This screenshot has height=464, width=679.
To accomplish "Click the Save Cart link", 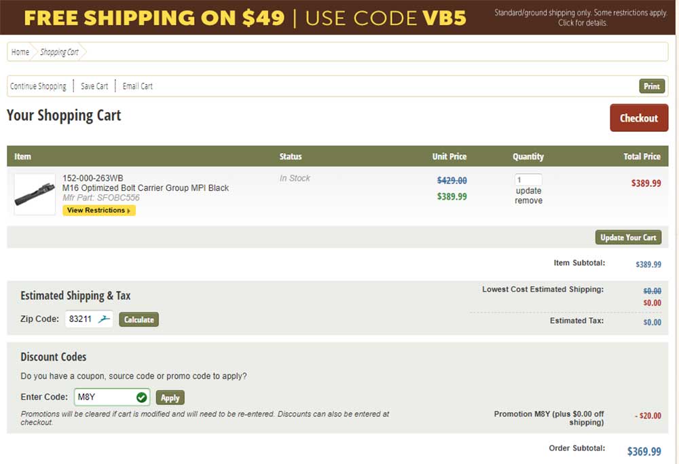I will coord(94,86).
